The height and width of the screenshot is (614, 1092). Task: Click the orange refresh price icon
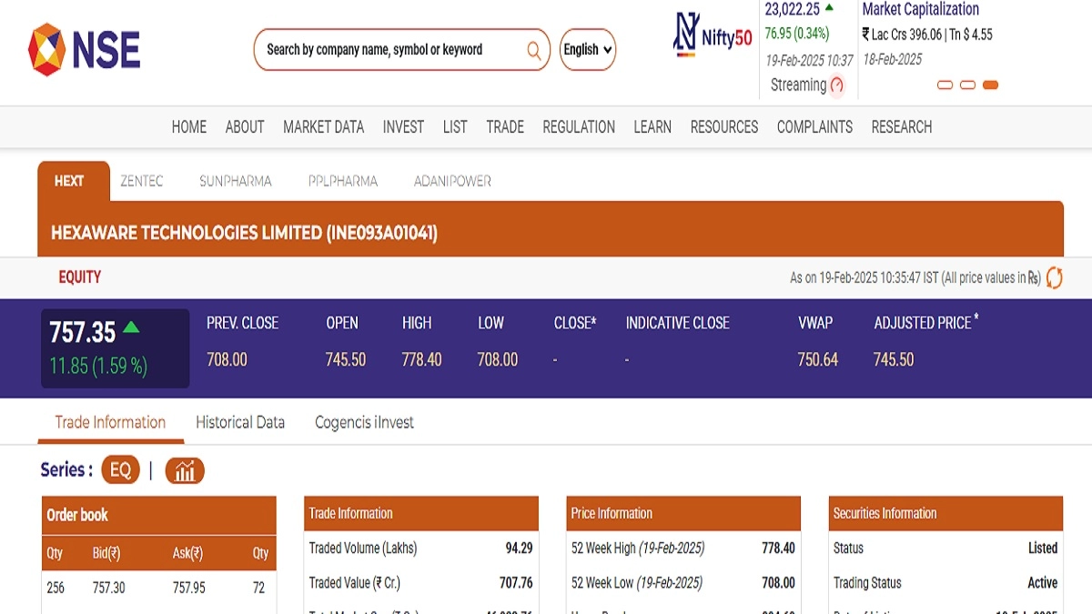[1054, 277]
